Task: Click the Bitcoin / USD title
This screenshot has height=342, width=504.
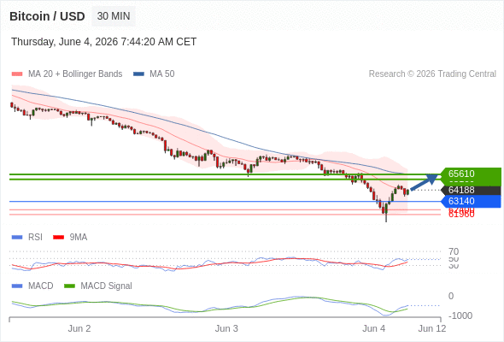Action: coord(47,16)
